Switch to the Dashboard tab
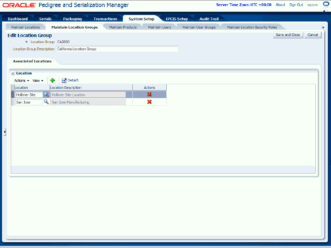 pyautogui.click(x=18, y=19)
